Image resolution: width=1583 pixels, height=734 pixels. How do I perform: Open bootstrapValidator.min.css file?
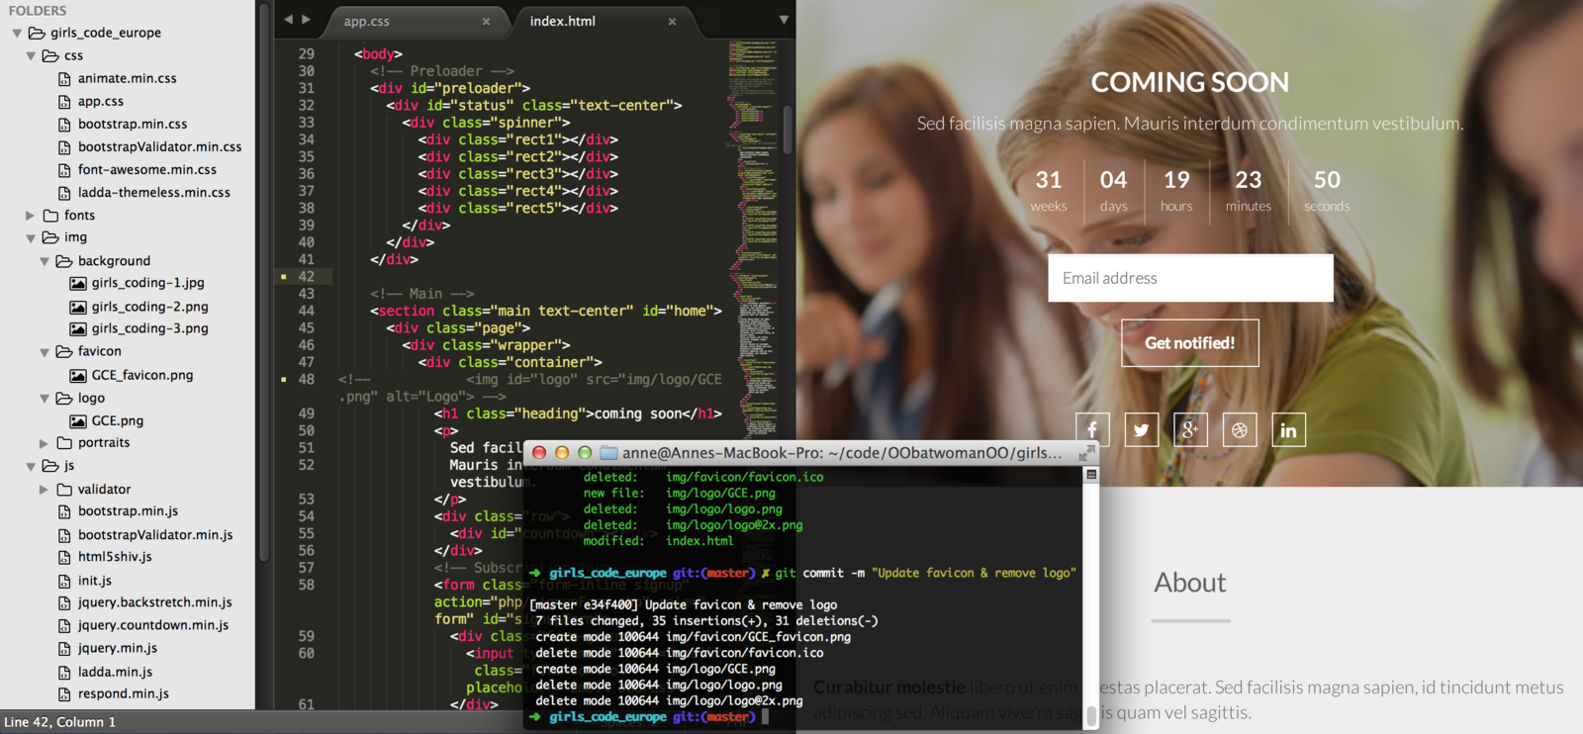159,146
